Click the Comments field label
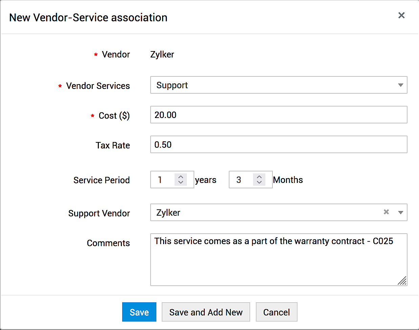Image resolution: width=419 pixels, height=330 pixels. (x=108, y=243)
